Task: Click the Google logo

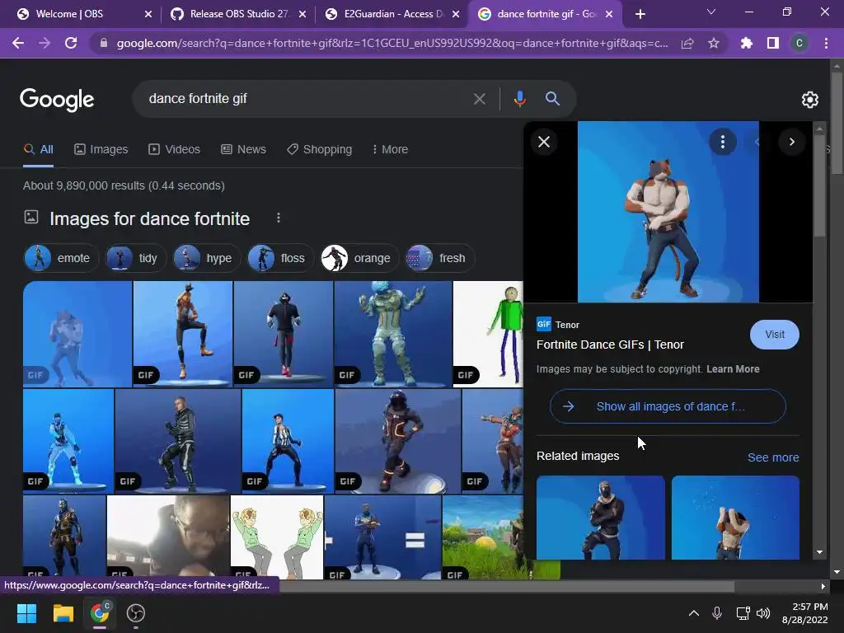Action: click(x=57, y=100)
